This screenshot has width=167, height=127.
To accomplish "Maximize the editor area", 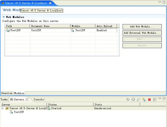I will [x=164, y=2].
